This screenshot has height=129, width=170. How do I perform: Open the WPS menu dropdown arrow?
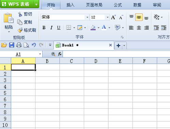click(x=36, y=4)
